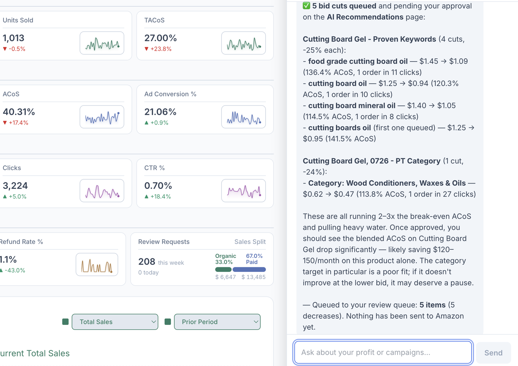Click the green swatch beside Total Sales
This screenshot has width=518, height=366.
pyautogui.click(x=65, y=322)
